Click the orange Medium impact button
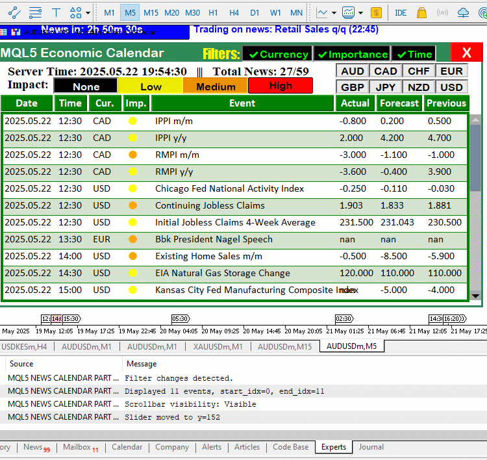The image size is (487, 460). tap(216, 86)
